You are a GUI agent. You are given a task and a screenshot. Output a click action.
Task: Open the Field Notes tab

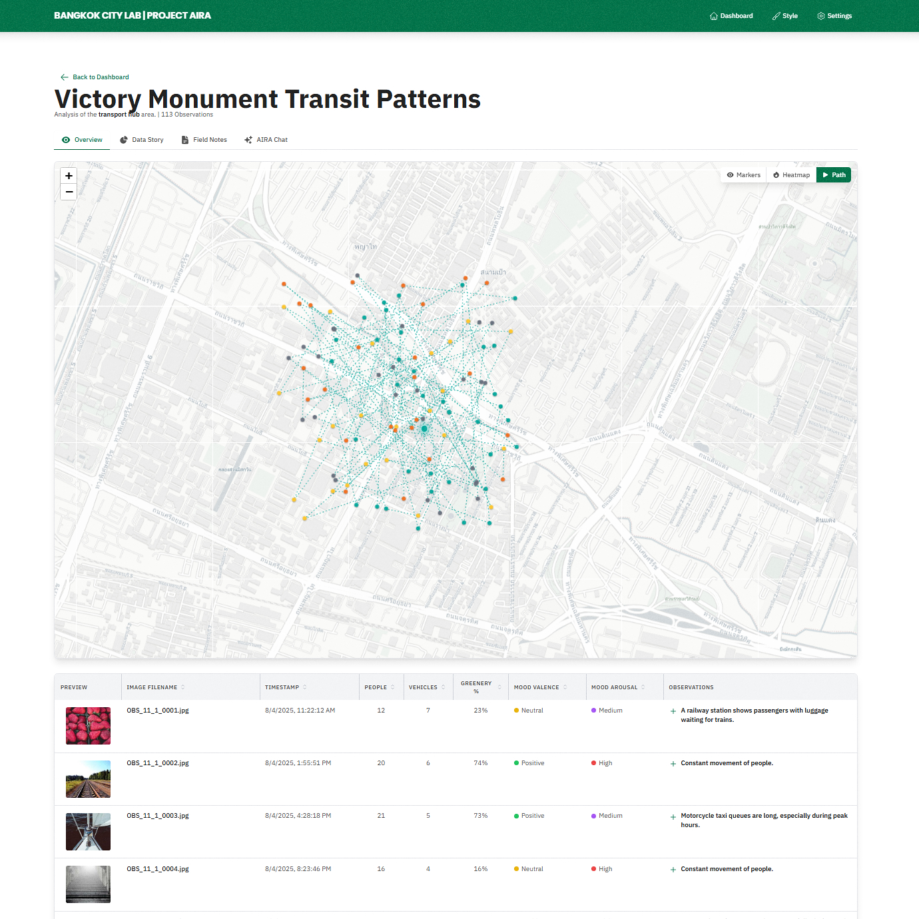(x=204, y=140)
